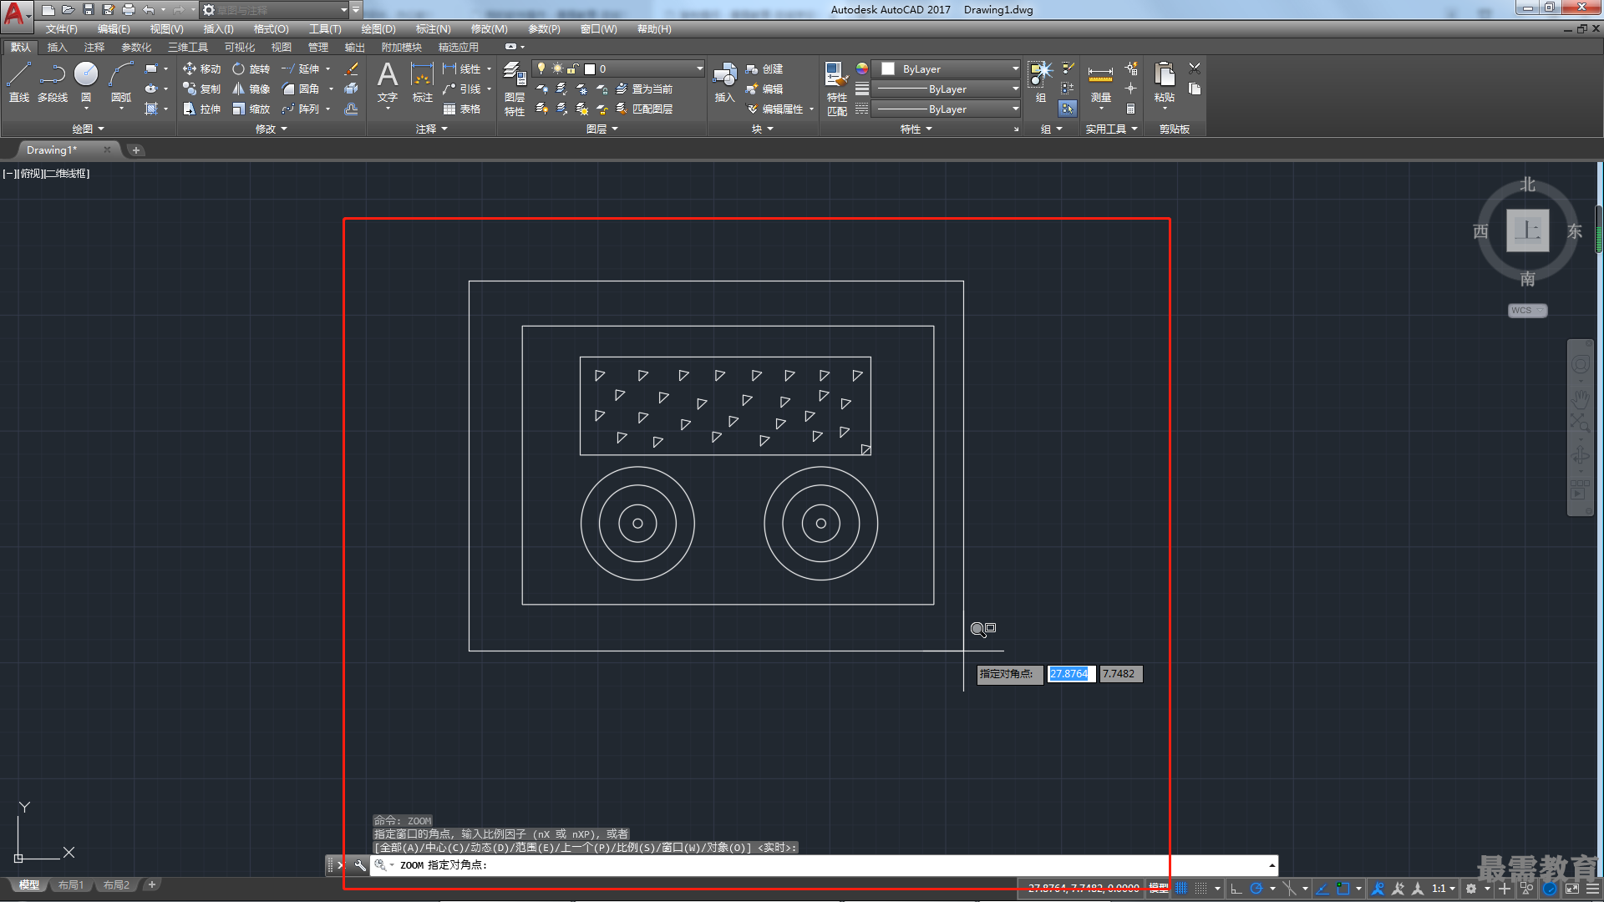Toggle ortho mode in status bar

1236,889
